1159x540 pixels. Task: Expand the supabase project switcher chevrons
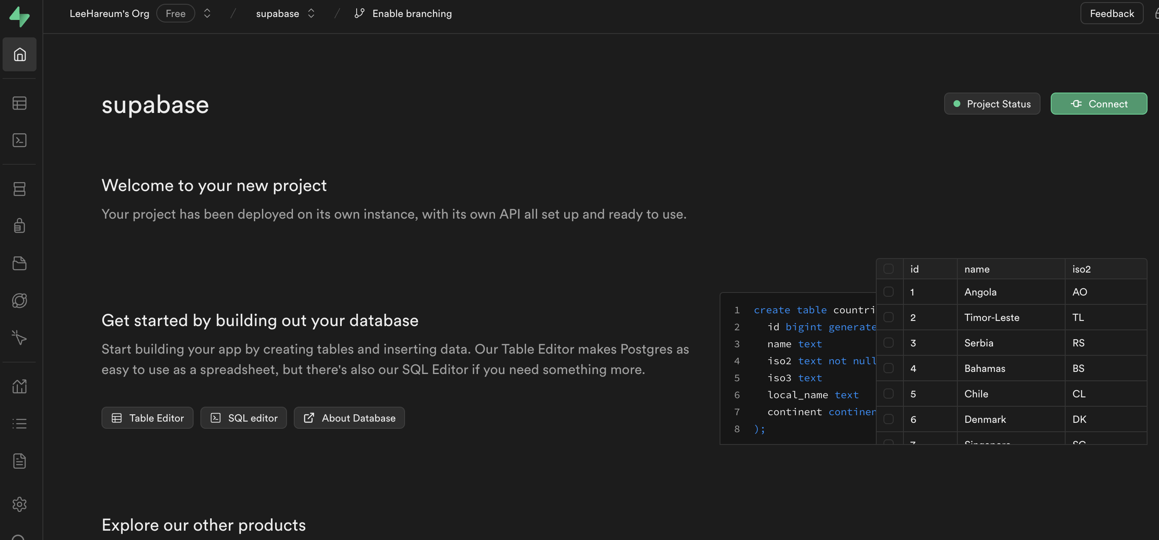(x=311, y=14)
